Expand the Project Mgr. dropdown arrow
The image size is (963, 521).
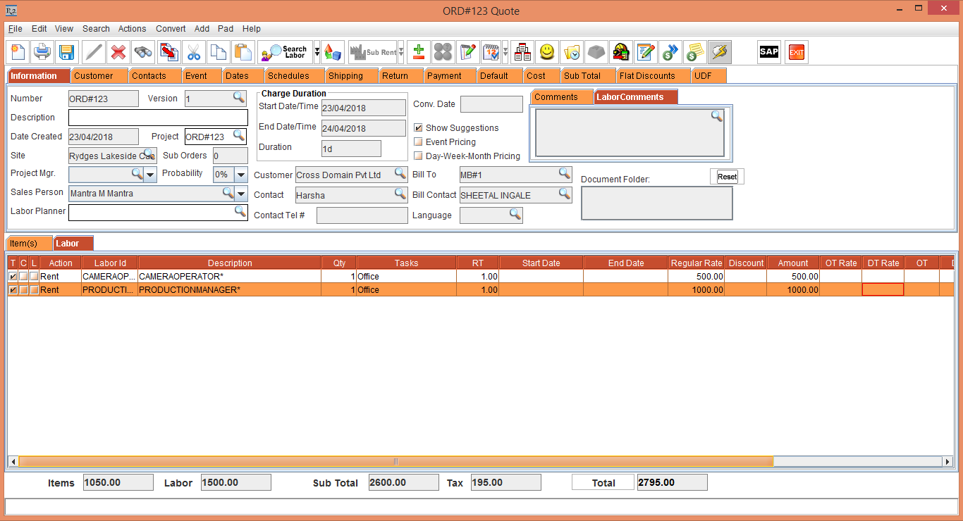tap(151, 175)
